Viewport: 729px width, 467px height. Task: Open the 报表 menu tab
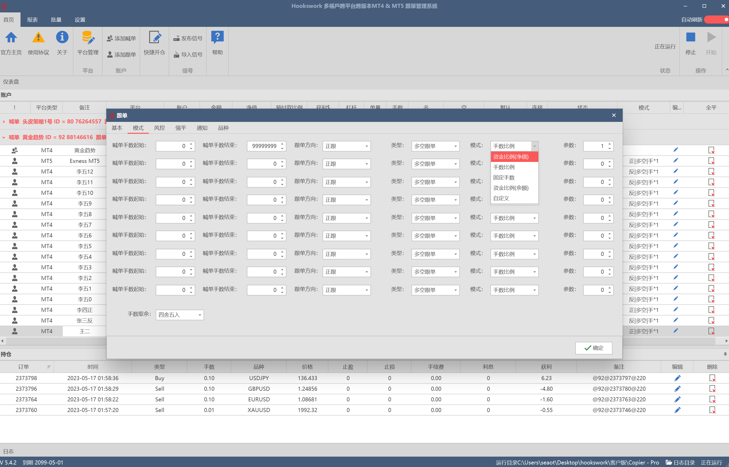point(32,20)
